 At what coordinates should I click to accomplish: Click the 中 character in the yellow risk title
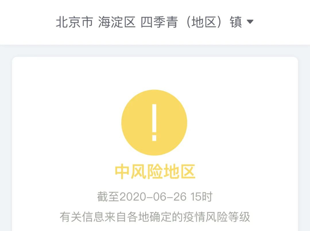[x=122, y=172]
